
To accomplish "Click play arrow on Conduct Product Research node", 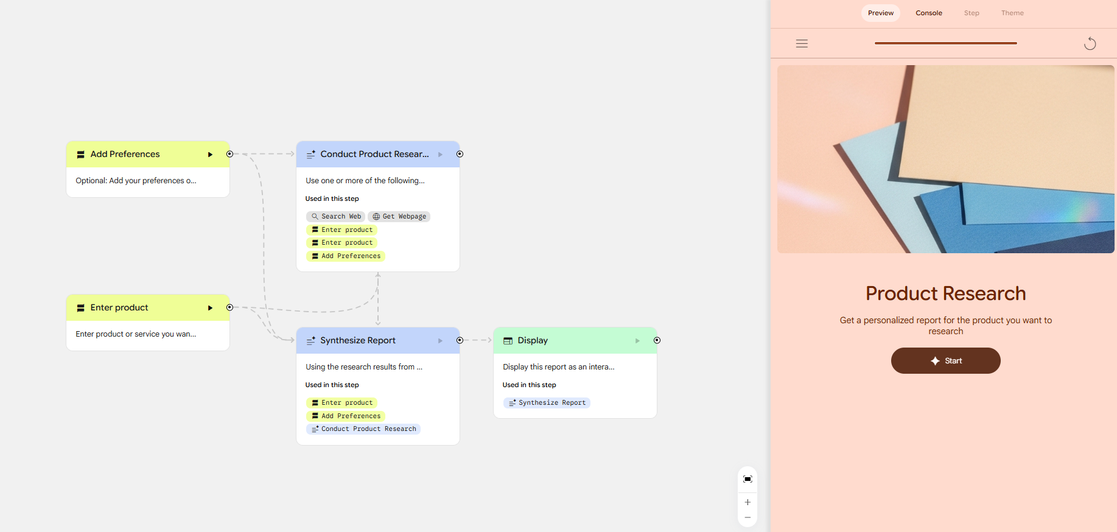I will [440, 155].
